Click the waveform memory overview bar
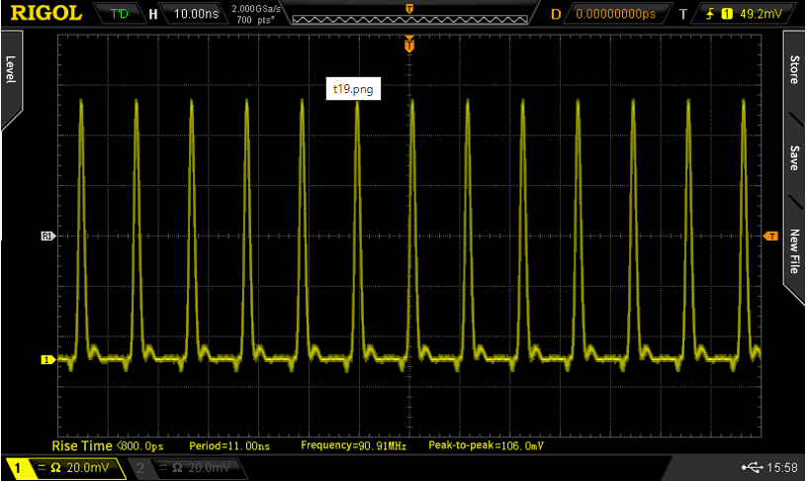 [x=408, y=17]
